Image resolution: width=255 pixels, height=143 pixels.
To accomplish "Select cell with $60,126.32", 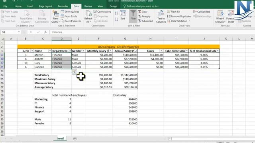I will coord(125,87).
